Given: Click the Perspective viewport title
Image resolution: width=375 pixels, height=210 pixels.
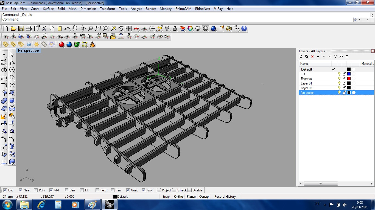Looking at the screenshot, I should [x=28, y=51].
